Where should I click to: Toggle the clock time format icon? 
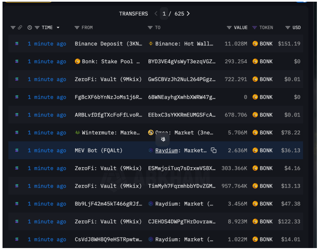30,27
